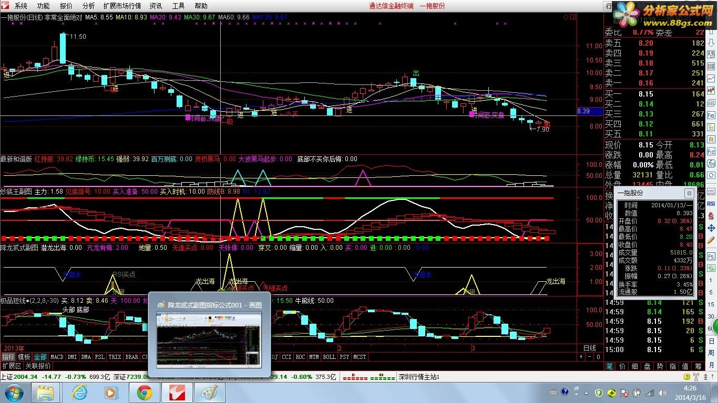This screenshot has width=718, height=403.
Task: Switch sub-chart to MACD indicator
Action: (x=57, y=357)
